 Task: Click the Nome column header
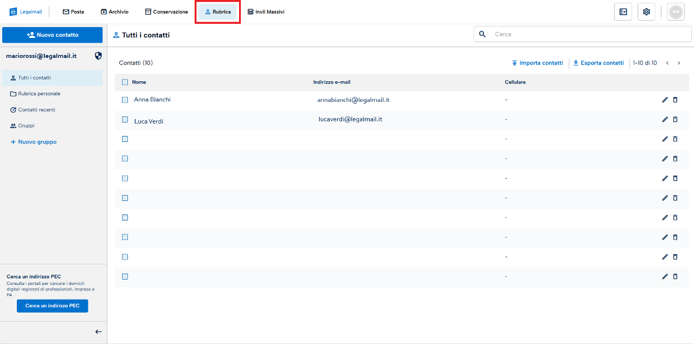click(139, 82)
